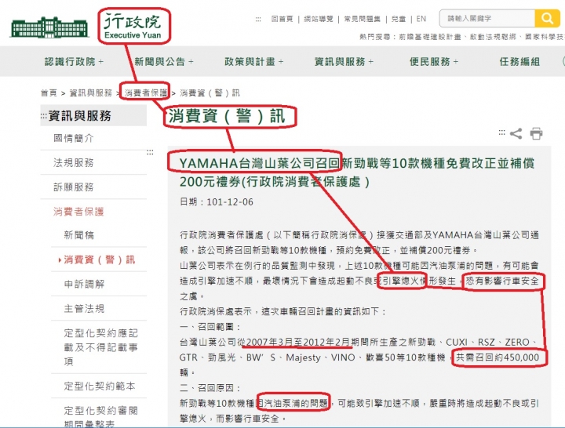Expand 便民服務 navigation menu
The width and height of the screenshot is (565, 428).
(x=434, y=62)
